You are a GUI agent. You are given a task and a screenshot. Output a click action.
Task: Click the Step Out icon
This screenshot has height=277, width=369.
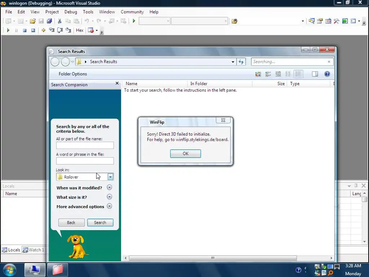coord(68,30)
